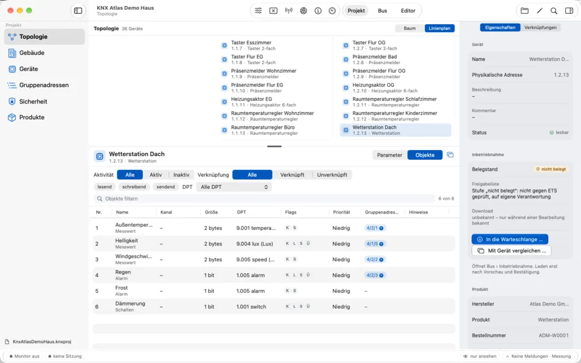Show the Objekte view
Viewport: 581px width, 363px height.
[x=425, y=155]
